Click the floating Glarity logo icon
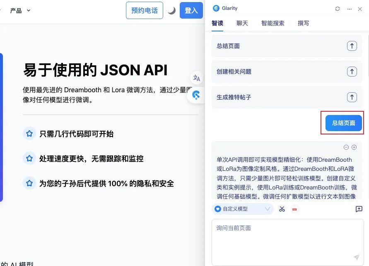The height and width of the screenshot is (266, 369). coord(196,96)
